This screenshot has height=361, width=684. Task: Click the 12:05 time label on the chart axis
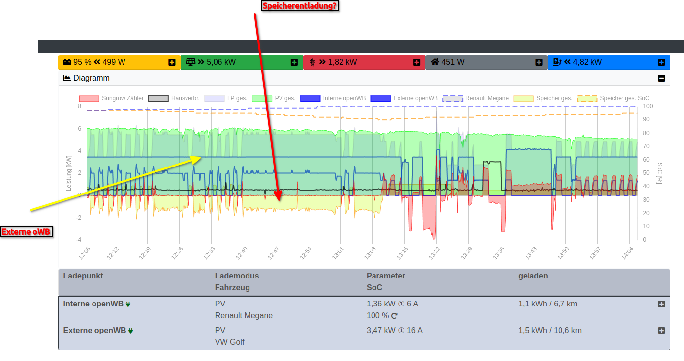84,253
